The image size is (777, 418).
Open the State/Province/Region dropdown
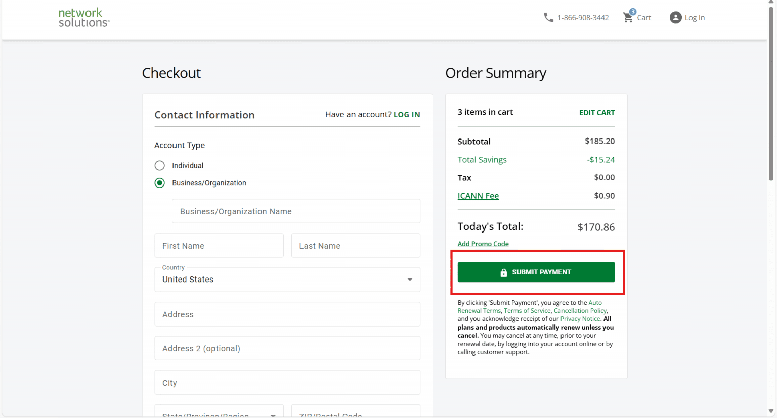(x=219, y=411)
